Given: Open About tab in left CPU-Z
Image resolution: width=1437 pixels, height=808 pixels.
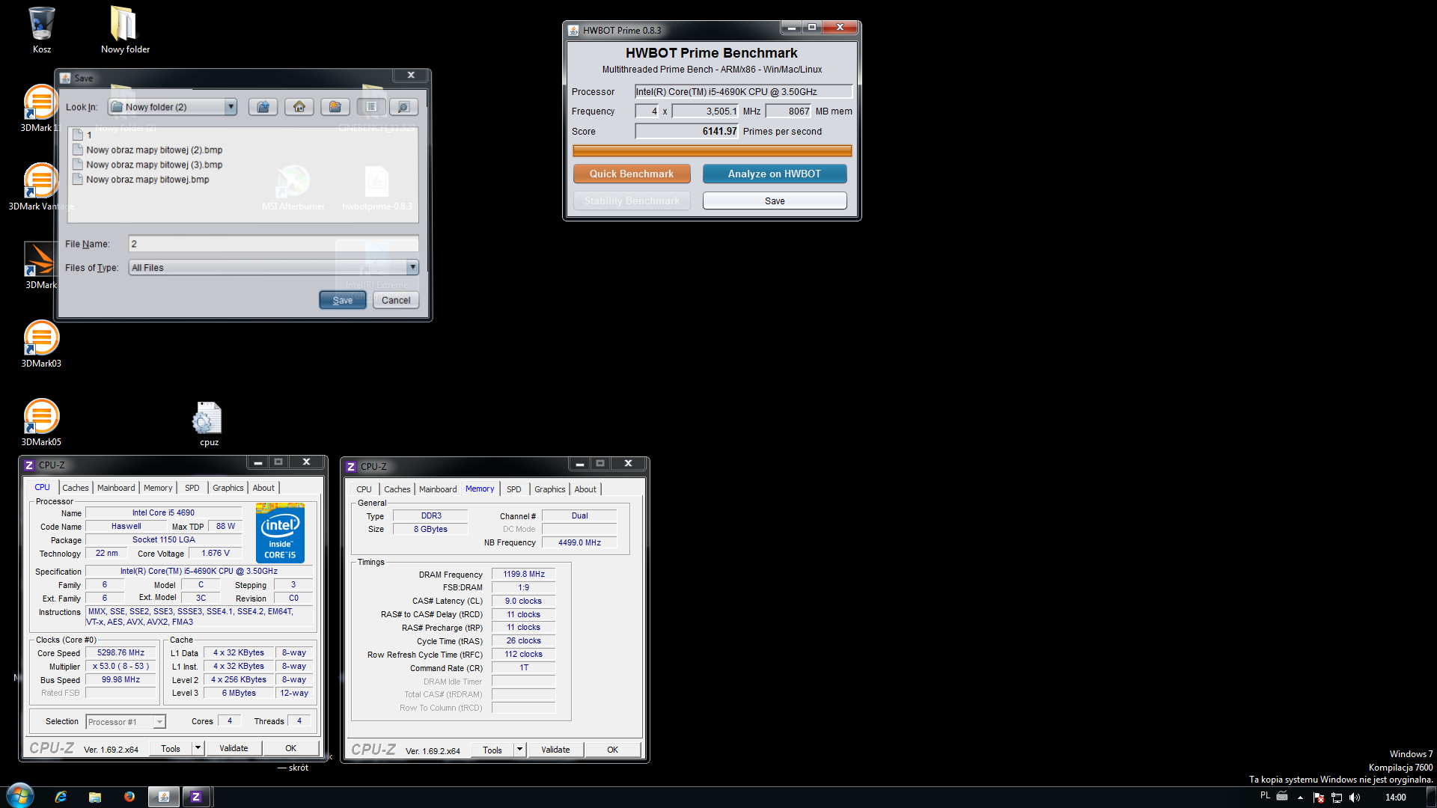Looking at the screenshot, I should pos(263,488).
